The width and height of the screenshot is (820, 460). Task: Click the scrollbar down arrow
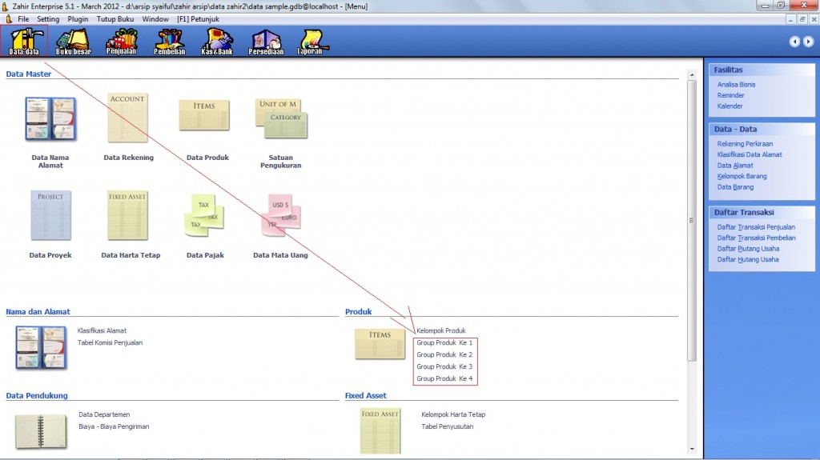click(x=690, y=450)
